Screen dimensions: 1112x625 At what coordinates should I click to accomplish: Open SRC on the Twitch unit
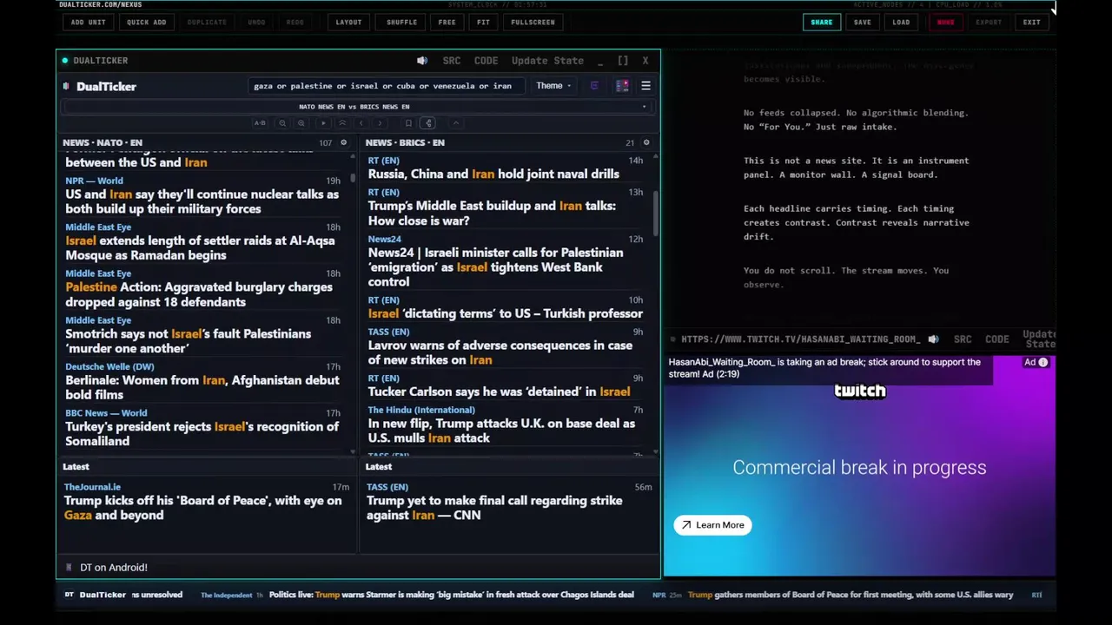point(963,339)
